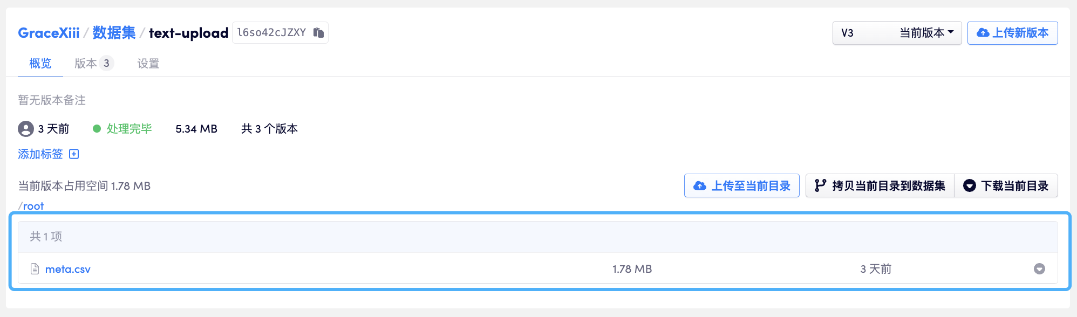Expand the meta.csv row actions arrow
Viewport: 1077px width, 317px height.
click(x=1039, y=269)
